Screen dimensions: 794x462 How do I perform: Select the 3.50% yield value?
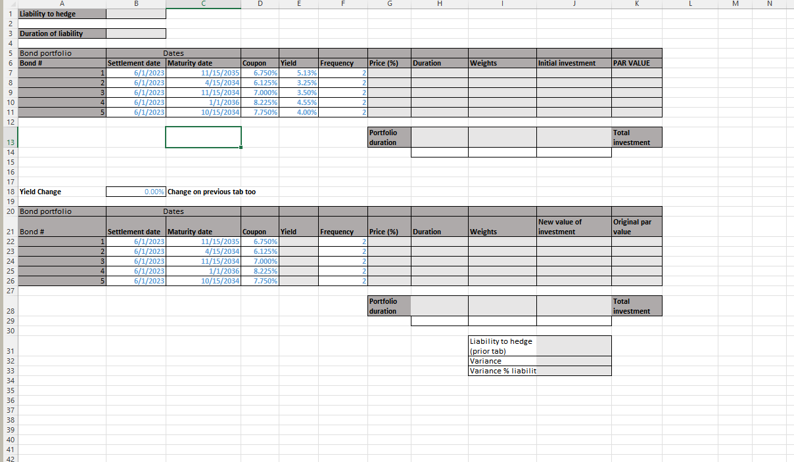tap(298, 93)
